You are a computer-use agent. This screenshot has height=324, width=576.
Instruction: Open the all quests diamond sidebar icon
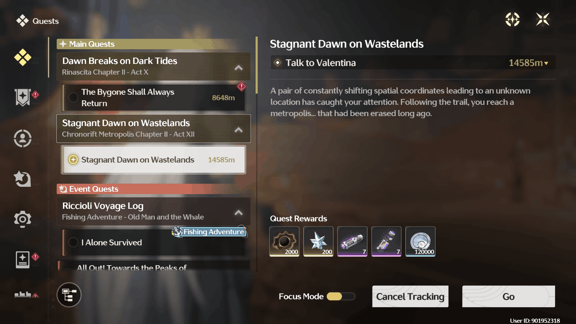[x=23, y=57]
